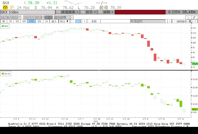
Task: Select the 5Y period
Action: [x=46, y=21]
